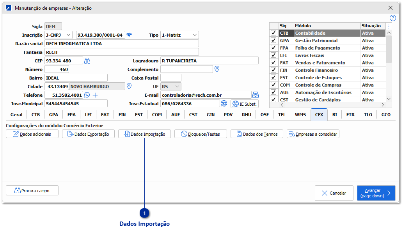Switch to the Geral tab

point(16,115)
